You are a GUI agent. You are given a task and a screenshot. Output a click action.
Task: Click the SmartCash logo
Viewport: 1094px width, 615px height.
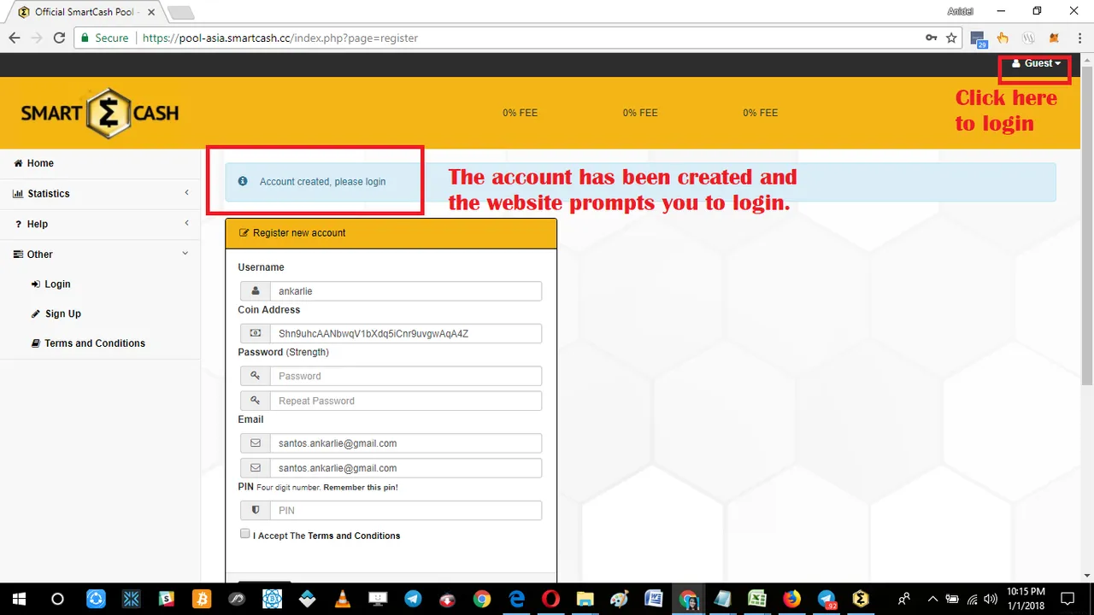(100, 113)
